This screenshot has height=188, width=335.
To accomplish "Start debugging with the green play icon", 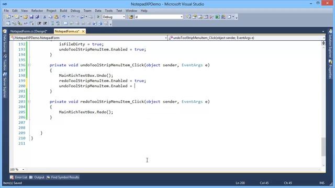I will pyautogui.click(x=98, y=17).
